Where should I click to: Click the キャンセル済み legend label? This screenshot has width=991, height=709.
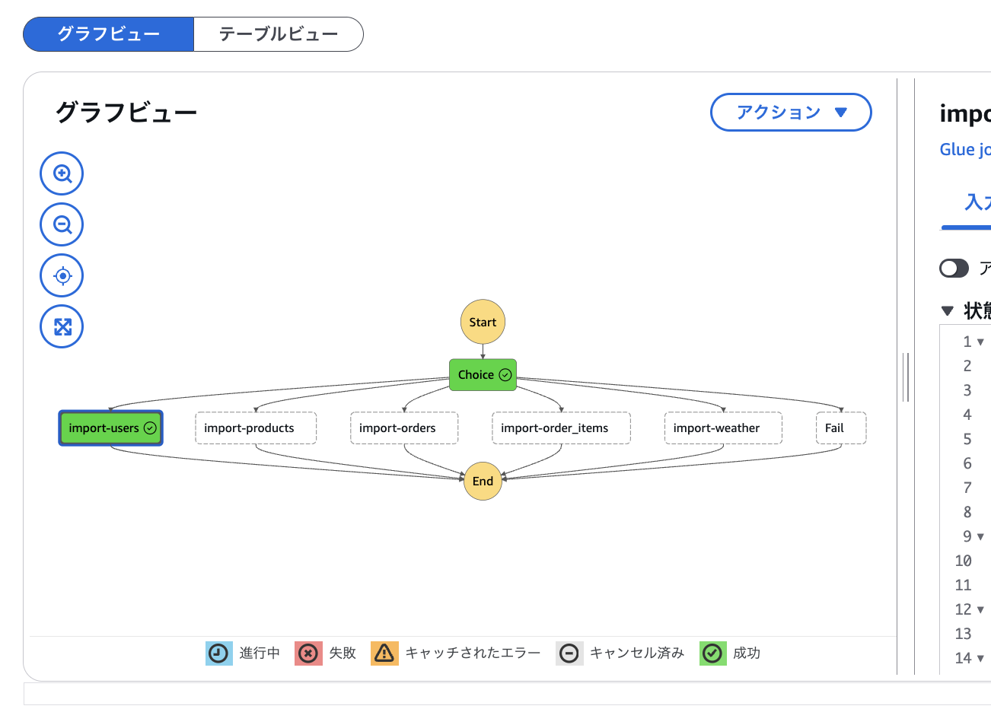[637, 653]
